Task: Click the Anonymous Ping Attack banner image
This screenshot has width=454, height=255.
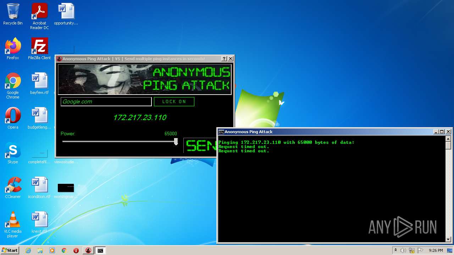Action: tap(145, 79)
